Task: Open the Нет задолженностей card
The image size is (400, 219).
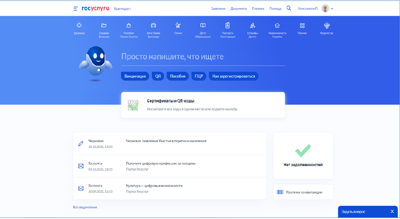Action: coord(303,156)
